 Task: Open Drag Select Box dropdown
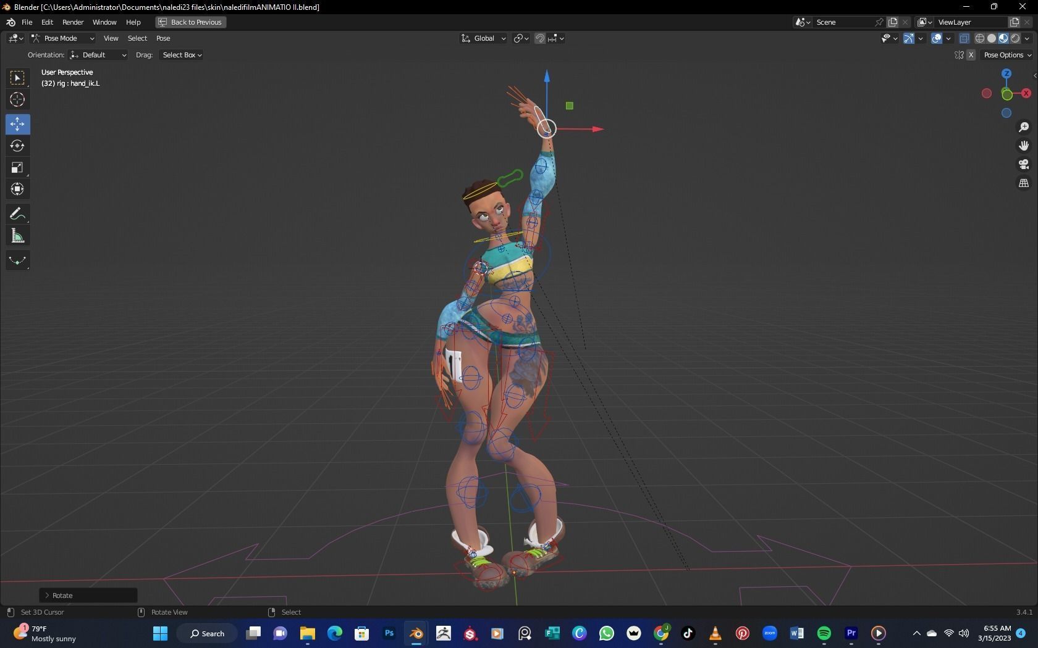[x=181, y=55]
